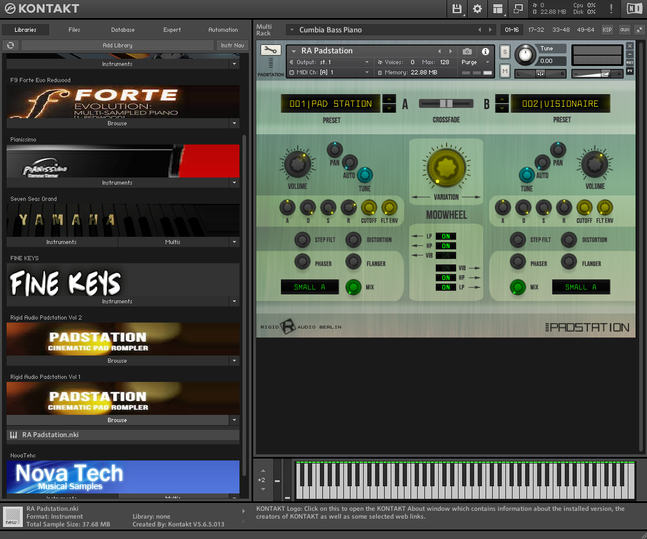Click the large yellow Variation knob
This screenshot has width=647, height=539.
coord(446,168)
